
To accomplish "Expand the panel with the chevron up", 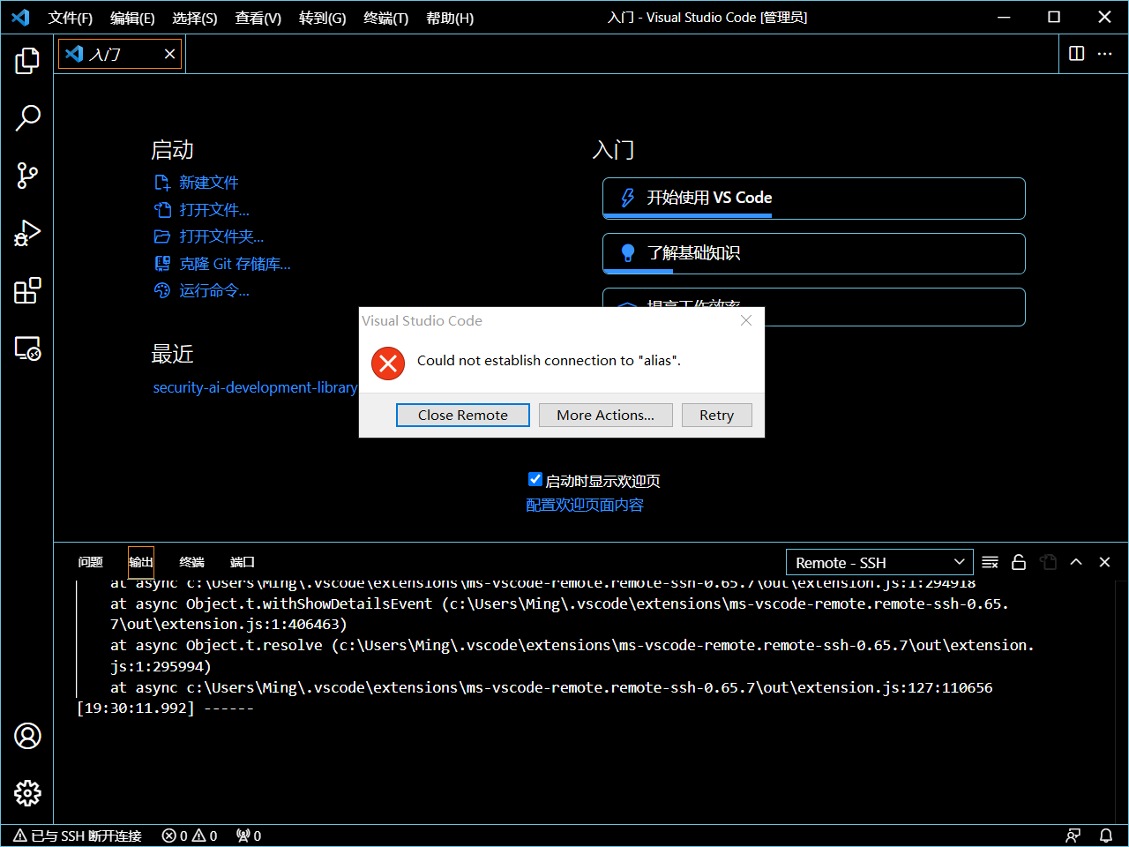I will tap(1076, 562).
